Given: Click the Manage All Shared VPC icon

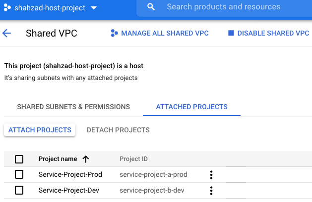Looking at the screenshot, I should coord(114,33).
